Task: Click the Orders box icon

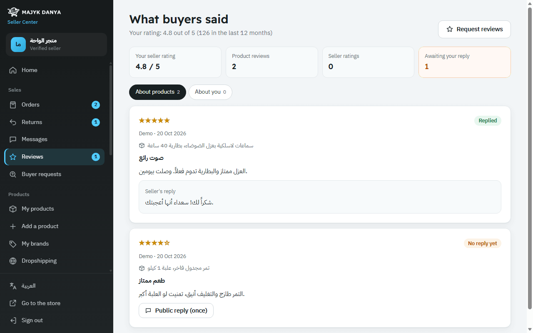Action: tap(13, 105)
